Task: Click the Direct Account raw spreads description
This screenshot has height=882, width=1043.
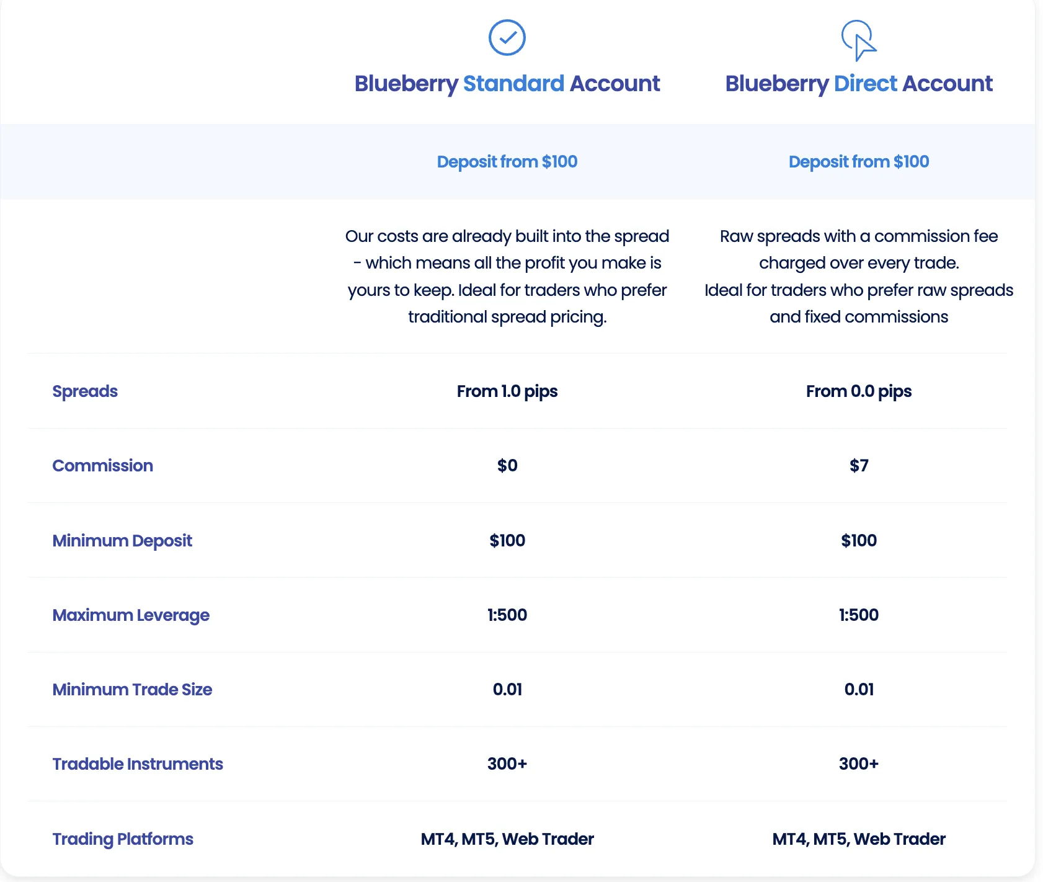Action: (x=859, y=277)
